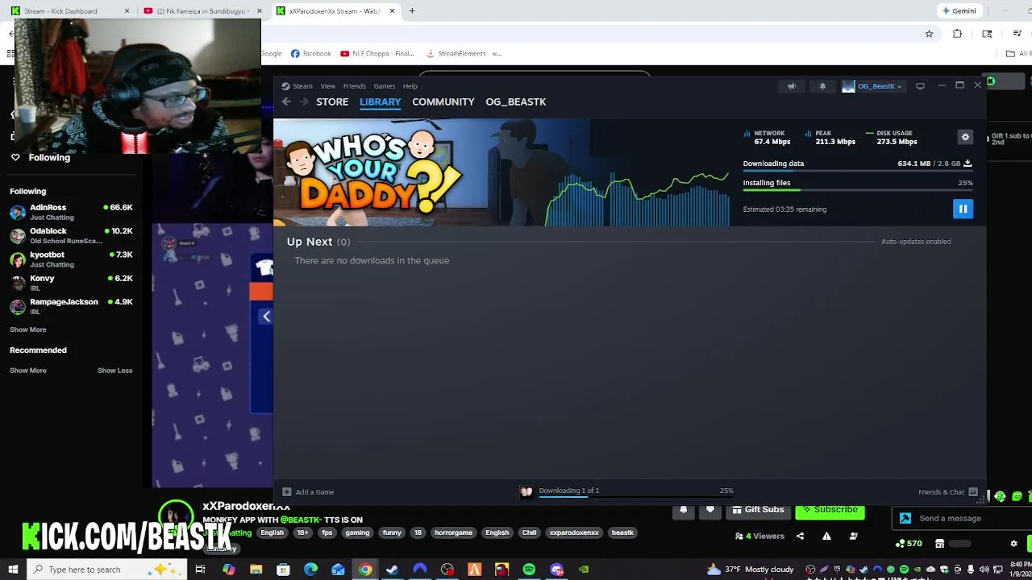Image resolution: width=1032 pixels, height=580 pixels.
Task: Go back in Steam navigation
Action: point(286,101)
